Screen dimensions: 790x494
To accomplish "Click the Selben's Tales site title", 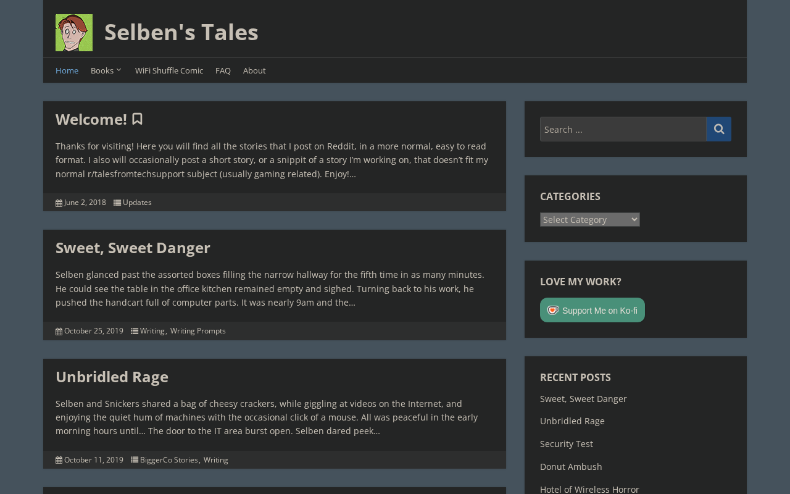I will [x=181, y=32].
